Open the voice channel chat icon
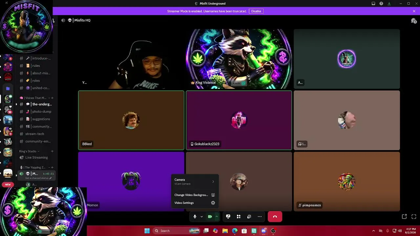Image resolution: width=420 pixels, height=236 pixels. (413, 21)
